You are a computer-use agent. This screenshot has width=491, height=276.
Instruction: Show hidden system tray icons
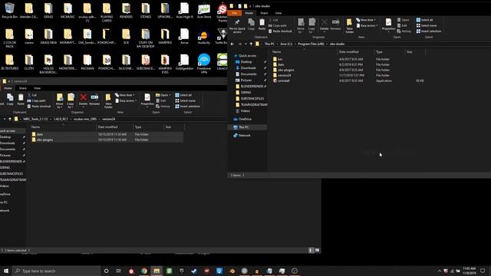click(x=440, y=271)
